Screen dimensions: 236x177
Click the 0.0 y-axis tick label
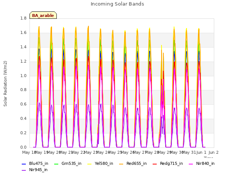23,147
